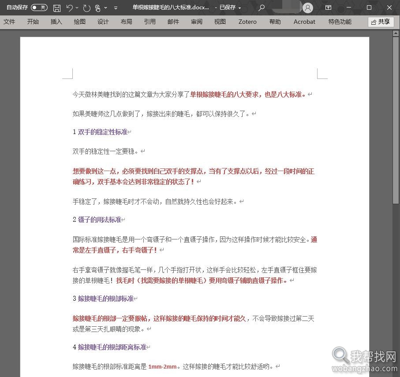Open the Zotero tab
The width and height of the screenshot is (400, 377).
(x=247, y=22)
